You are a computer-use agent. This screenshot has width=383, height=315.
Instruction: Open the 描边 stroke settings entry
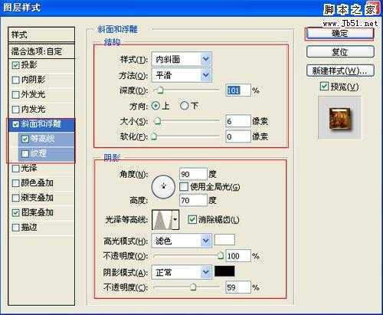point(29,228)
